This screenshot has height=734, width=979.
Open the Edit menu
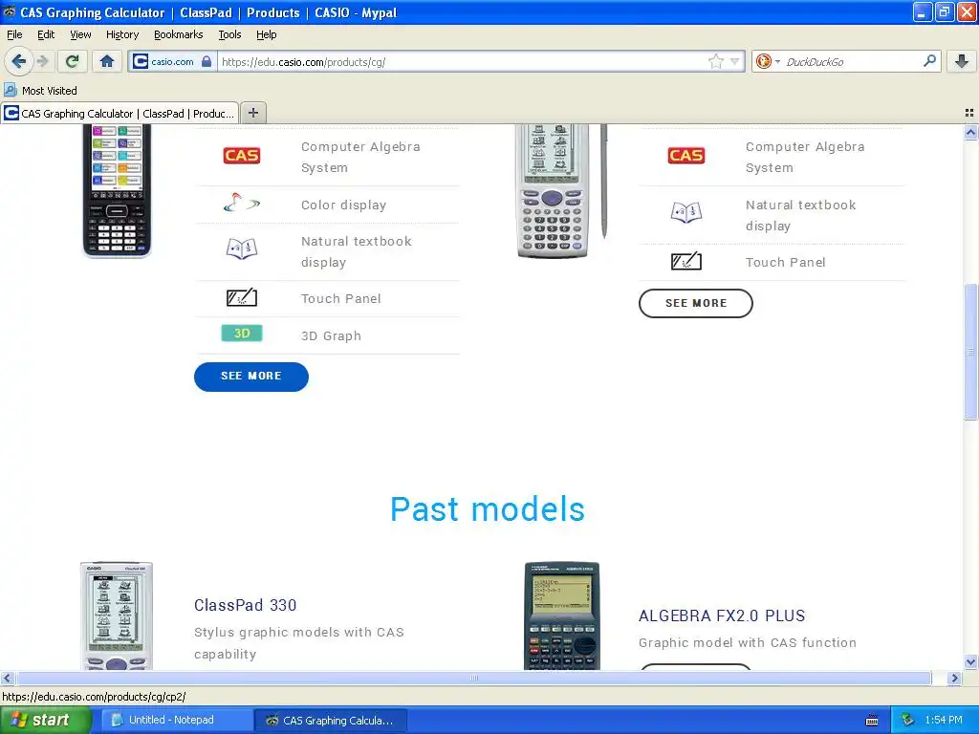[x=46, y=34]
